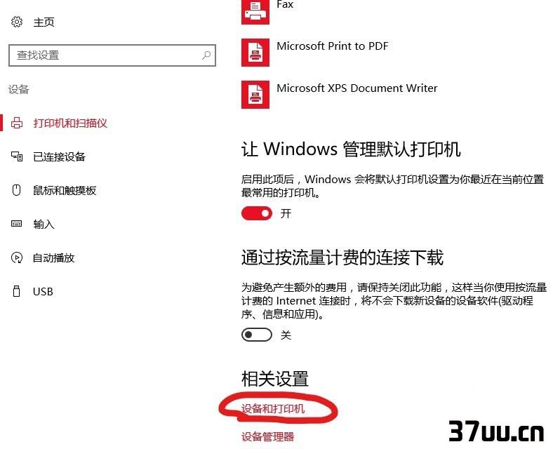Click the keyboard icon beside 输入
This screenshot has width=553, height=449.
(x=17, y=224)
